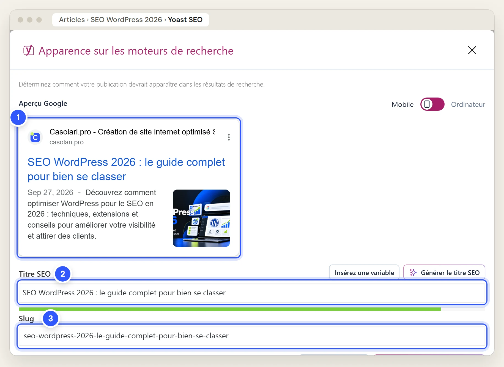Open the three-dot menu in Google preview
504x367 pixels.
pos(229,137)
